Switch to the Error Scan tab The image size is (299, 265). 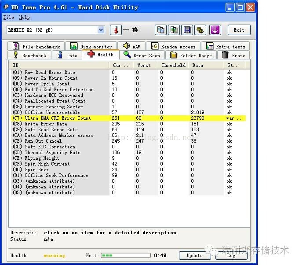(x=142, y=55)
